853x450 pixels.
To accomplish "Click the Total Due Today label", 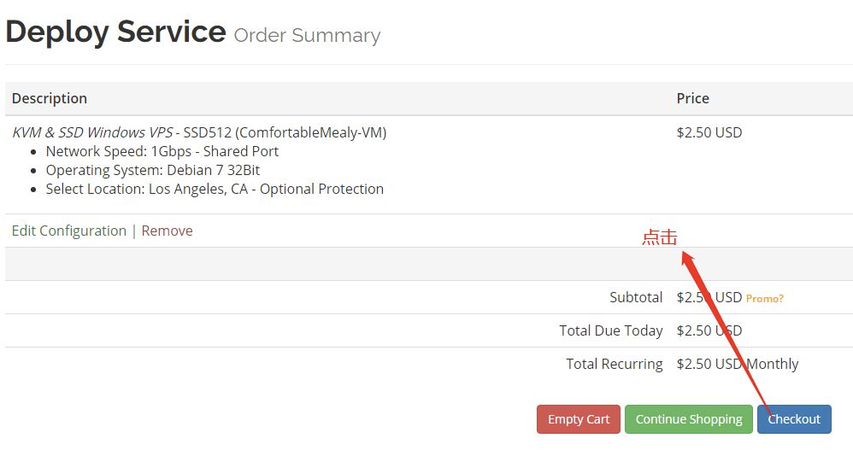I will (x=610, y=330).
